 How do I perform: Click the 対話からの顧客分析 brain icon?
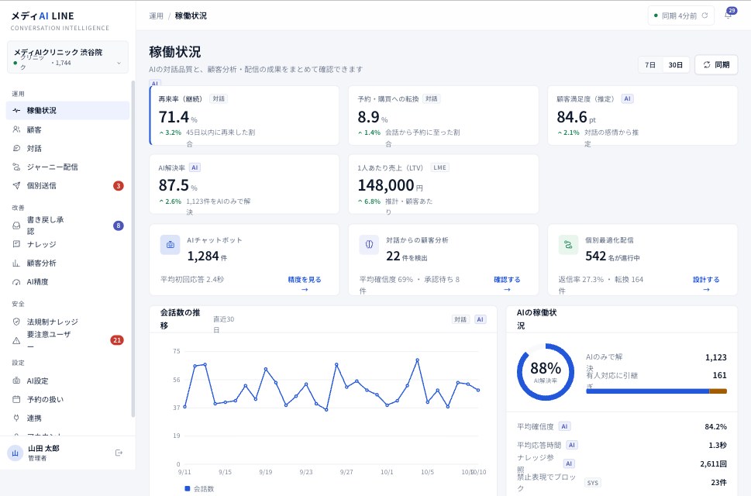tap(369, 245)
